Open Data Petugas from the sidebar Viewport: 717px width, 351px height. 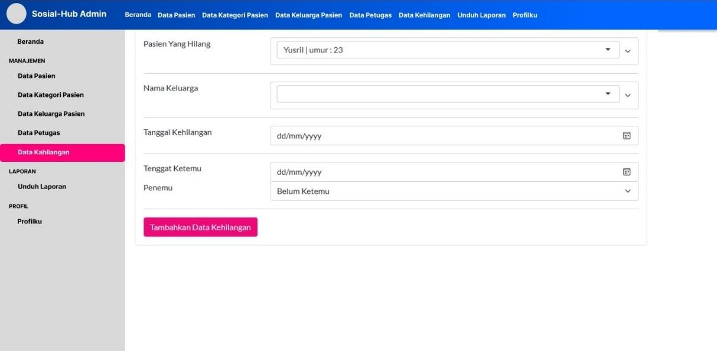pos(39,133)
